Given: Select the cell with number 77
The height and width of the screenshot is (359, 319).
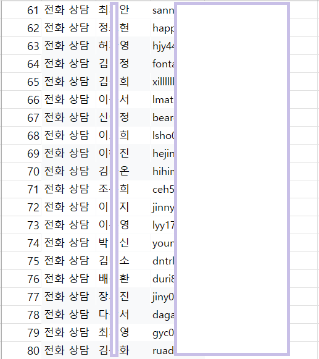Looking at the screenshot, I should pyautogui.click(x=22, y=297).
